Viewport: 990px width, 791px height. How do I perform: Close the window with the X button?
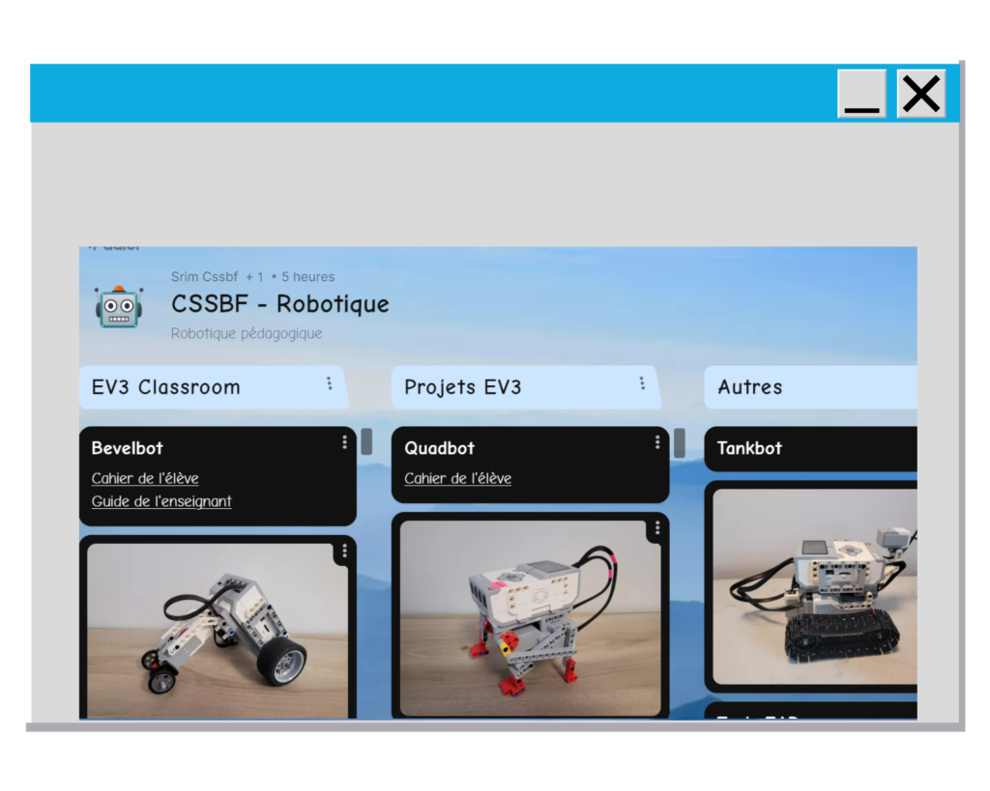pyautogui.click(x=921, y=94)
